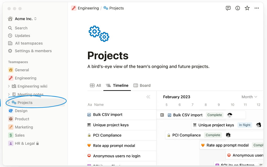Click the Meeting notes page icon
This screenshot has width=267, height=167.
tap(14, 94)
